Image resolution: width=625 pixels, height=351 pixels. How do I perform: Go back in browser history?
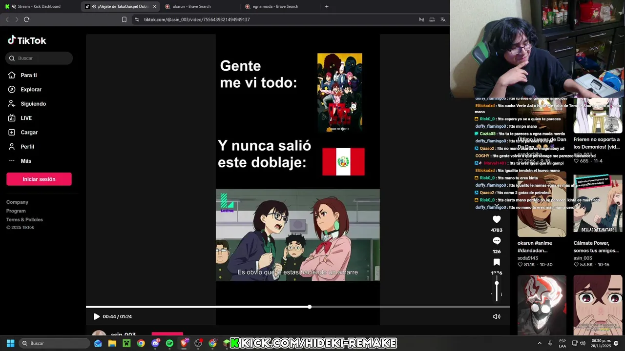click(7, 19)
